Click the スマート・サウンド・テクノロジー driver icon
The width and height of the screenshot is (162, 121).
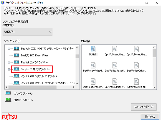pos(16,83)
